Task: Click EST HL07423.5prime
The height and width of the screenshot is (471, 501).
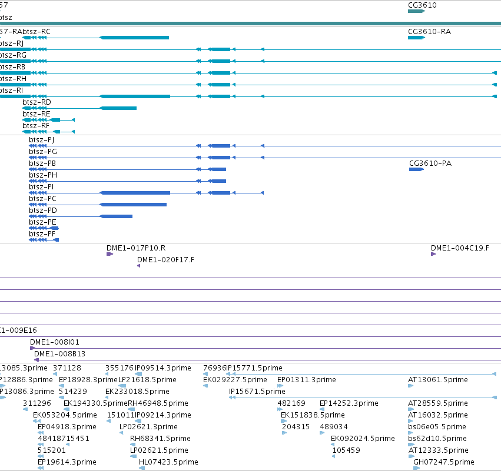Action: [168, 462]
